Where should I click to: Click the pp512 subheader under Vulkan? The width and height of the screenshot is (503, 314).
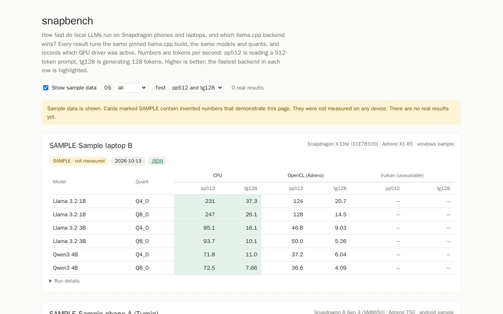pyautogui.click(x=393, y=188)
